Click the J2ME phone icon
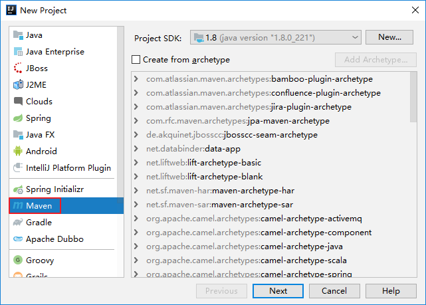This screenshot has height=305, width=426. click(x=18, y=85)
